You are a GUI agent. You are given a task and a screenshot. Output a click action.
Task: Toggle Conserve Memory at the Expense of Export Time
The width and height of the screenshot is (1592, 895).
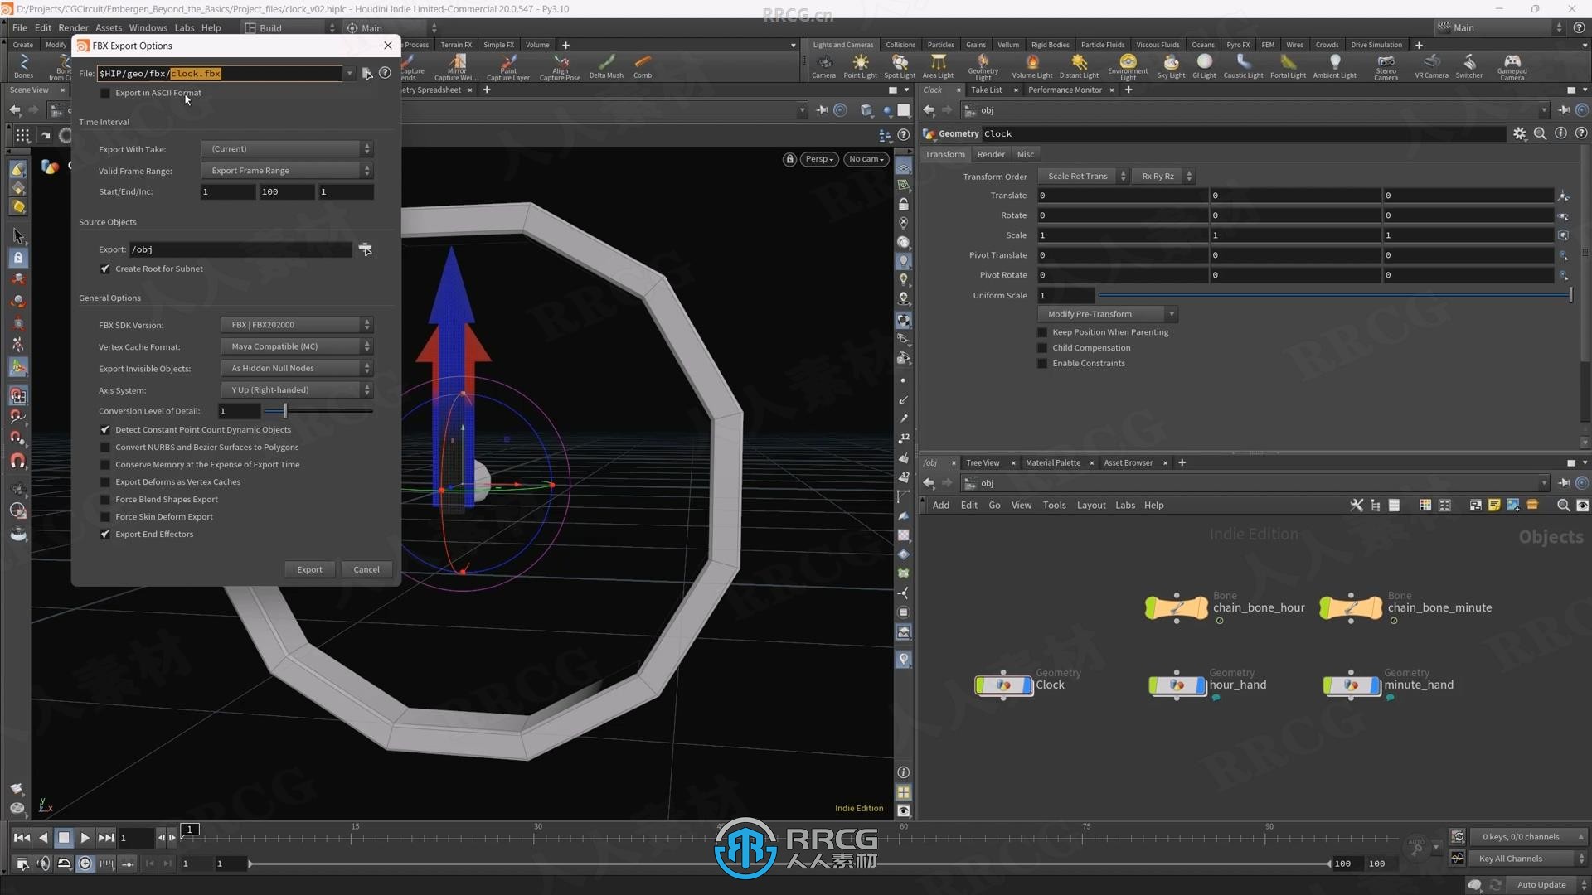pyautogui.click(x=105, y=464)
